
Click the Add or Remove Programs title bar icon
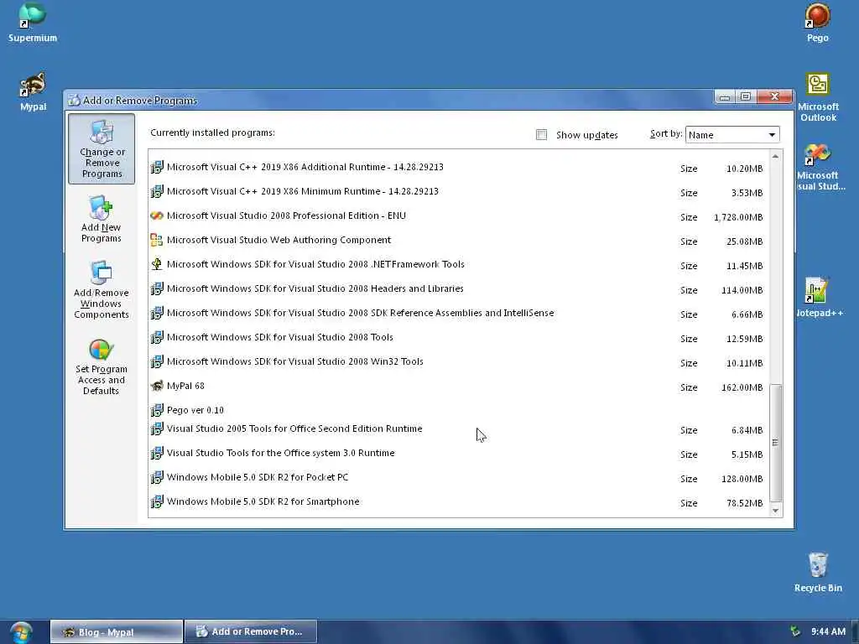74,101
